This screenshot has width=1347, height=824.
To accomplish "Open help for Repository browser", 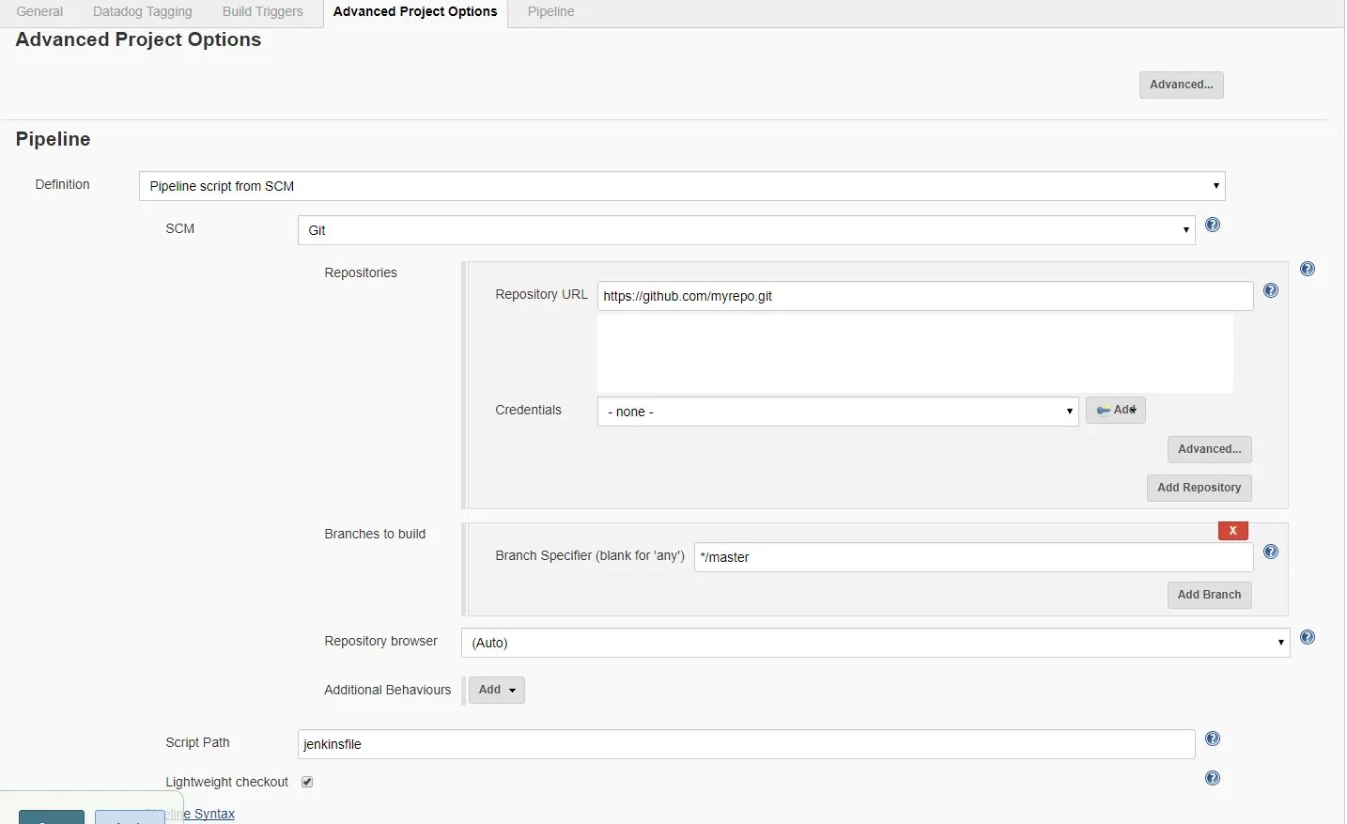I will pos(1308,638).
